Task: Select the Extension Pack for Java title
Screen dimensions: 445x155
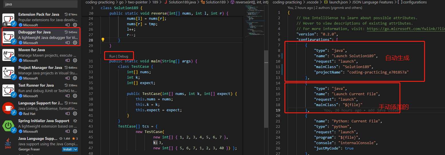Action: pos(39,14)
